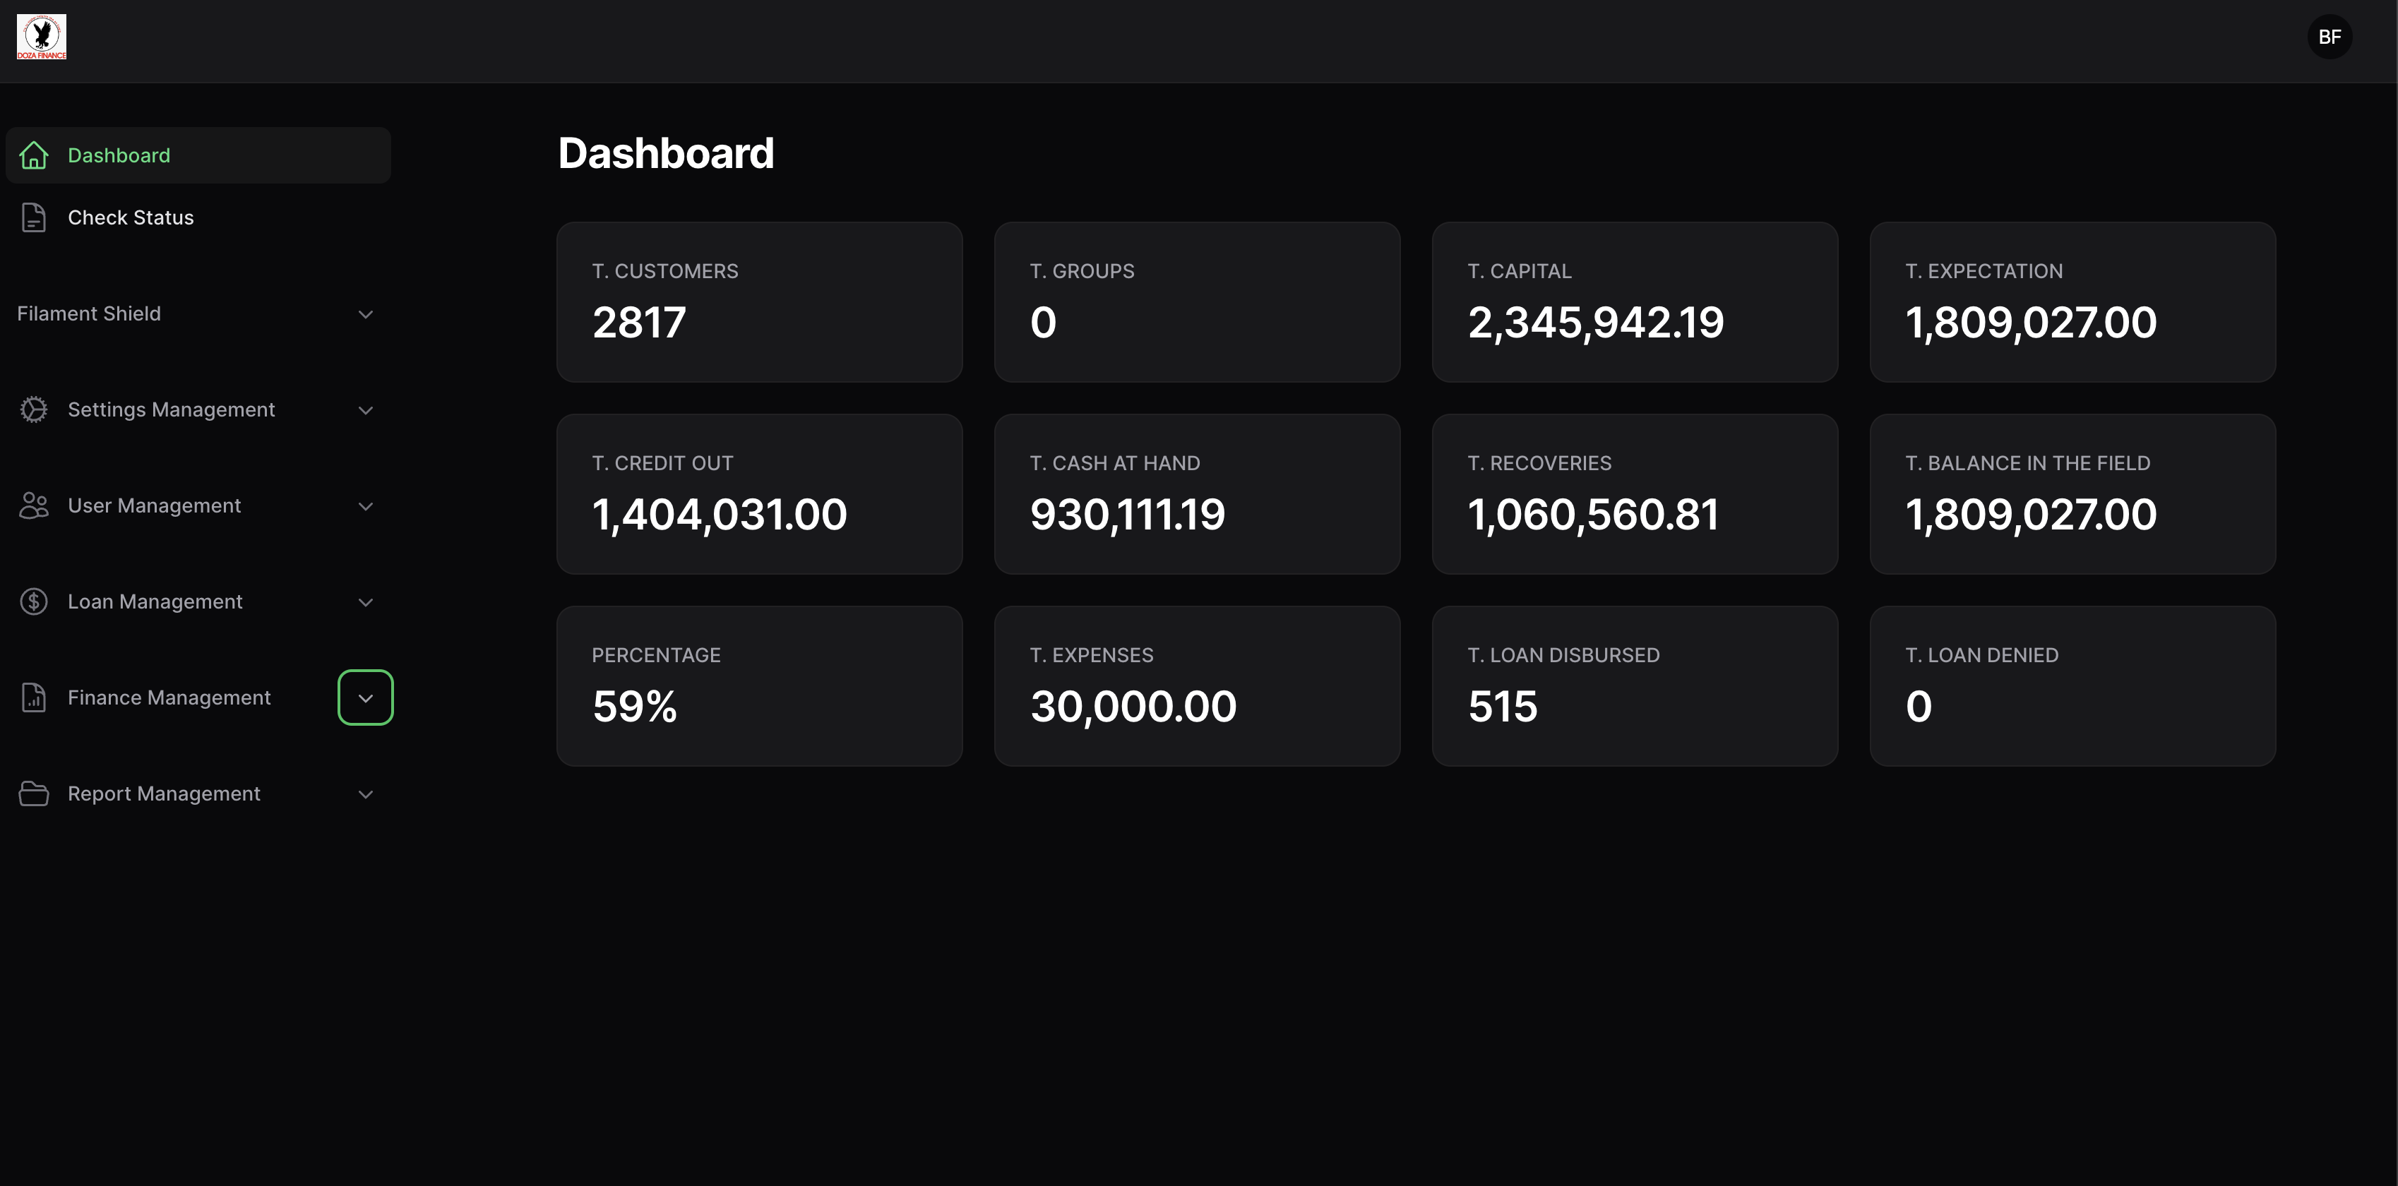The width and height of the screenshot is (2398, 1186).
Task: Toggle the Finance Management chevron button
Action: click(x=366, y=698)
